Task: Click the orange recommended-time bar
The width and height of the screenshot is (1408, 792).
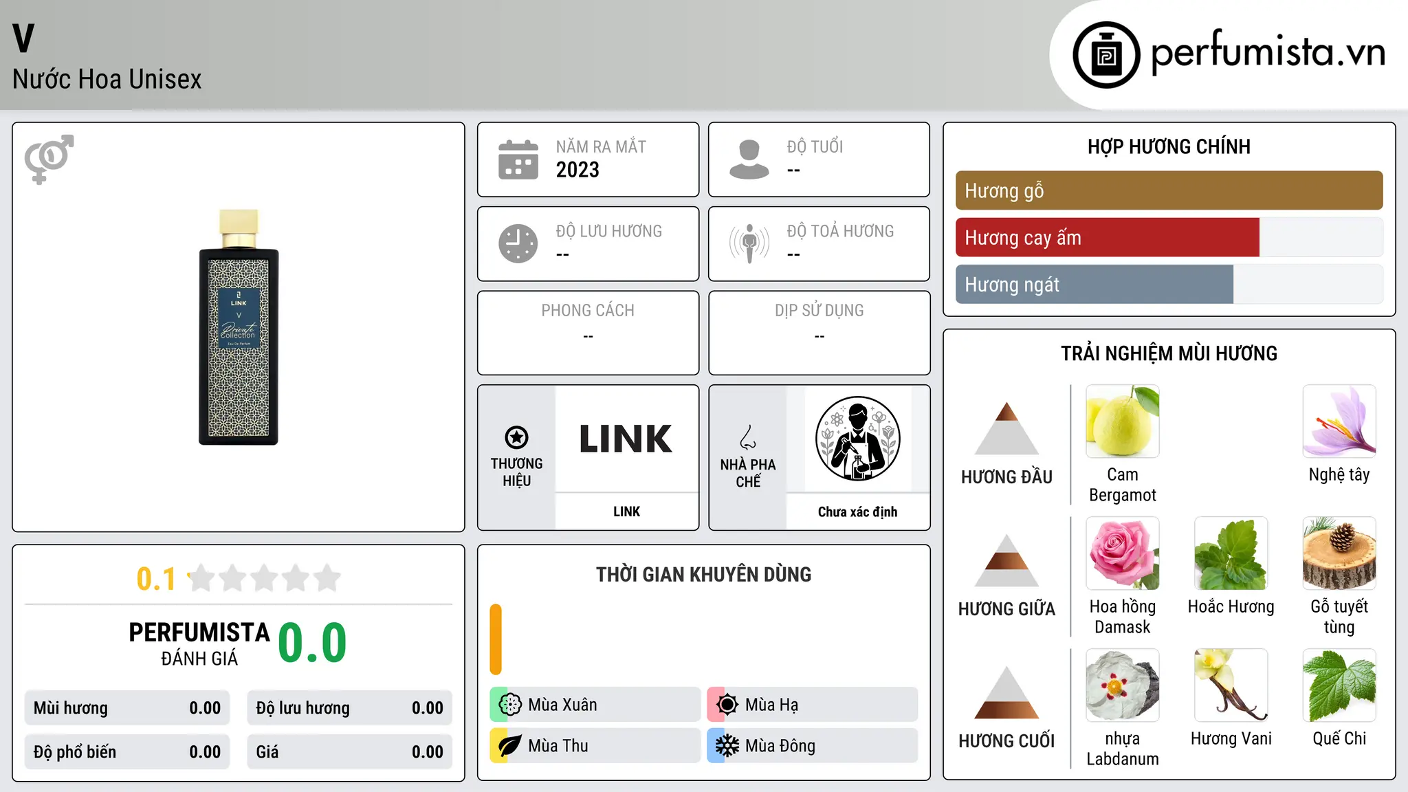Action: (496, 639)
